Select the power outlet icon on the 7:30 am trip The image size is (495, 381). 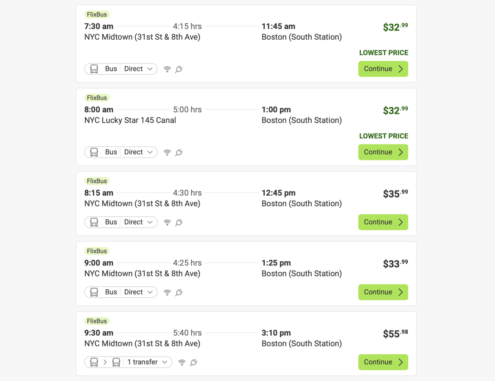click(x=179, y=69)
